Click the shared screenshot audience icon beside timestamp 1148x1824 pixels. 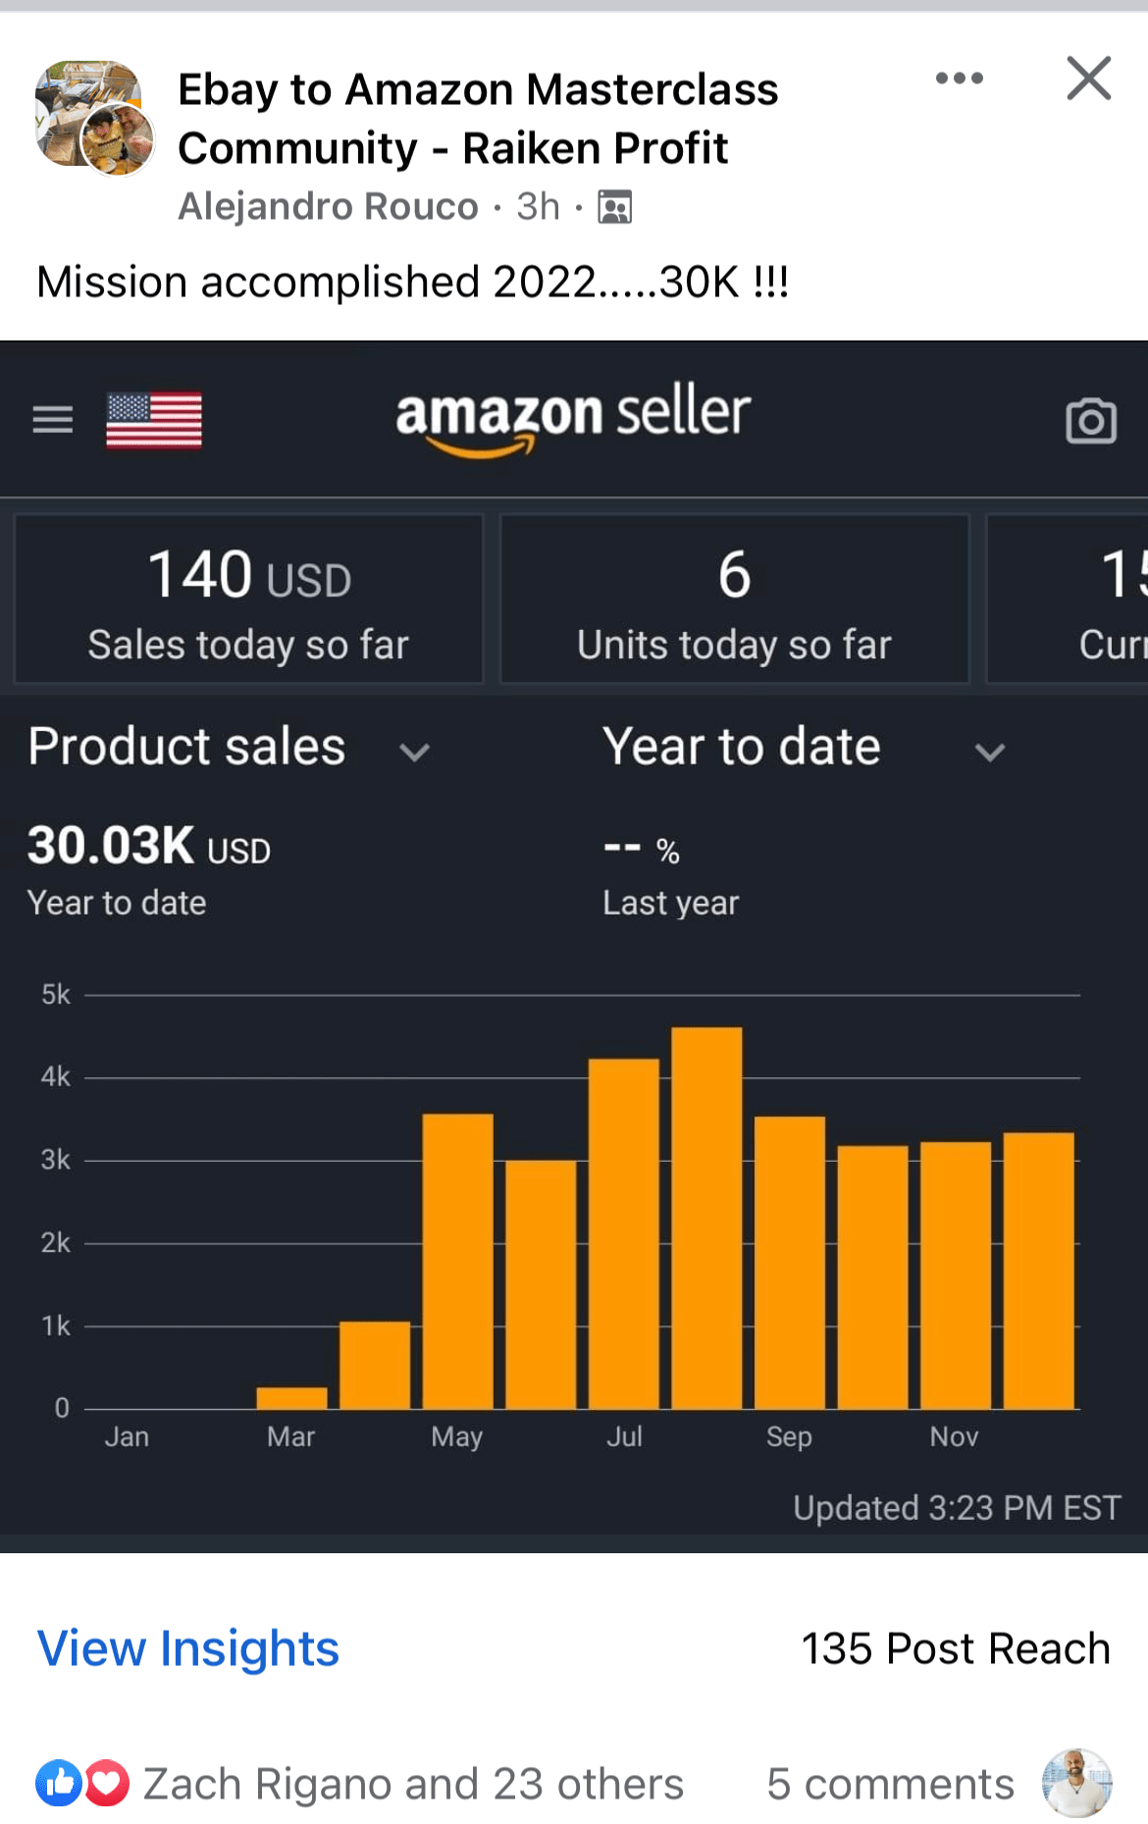tap(616, 206)
